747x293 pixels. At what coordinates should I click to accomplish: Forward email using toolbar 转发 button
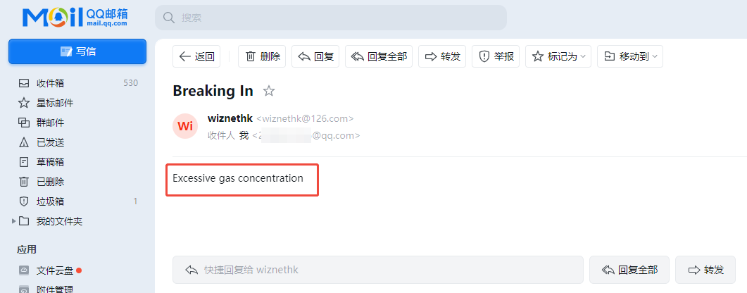click(x=442, y=57)
